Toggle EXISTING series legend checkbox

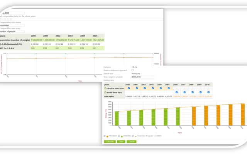point(119,136)
